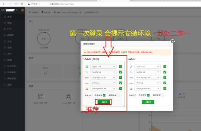The image size is (201, 131).
Task: Click the terminal software icon behind dialog
Action: [41, 97]
